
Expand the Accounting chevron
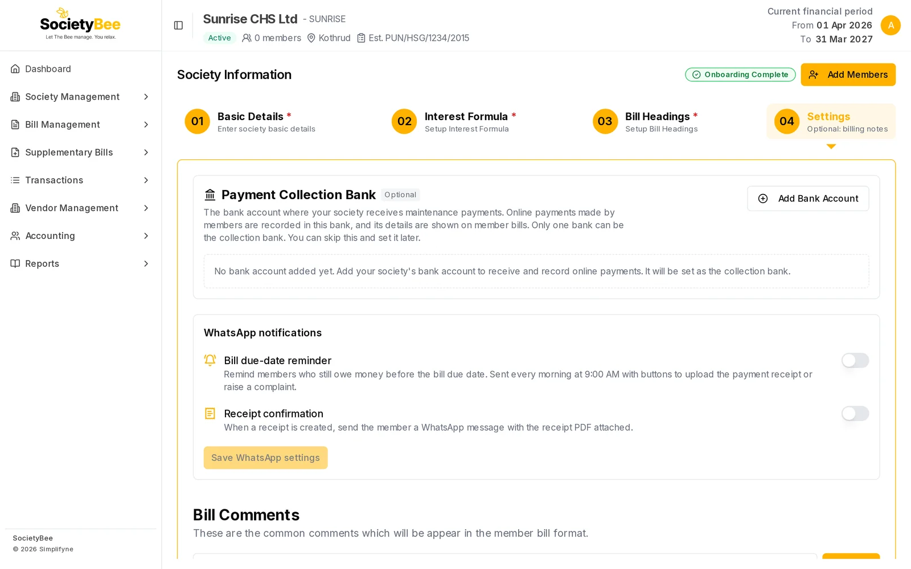(x=146, y=236)
